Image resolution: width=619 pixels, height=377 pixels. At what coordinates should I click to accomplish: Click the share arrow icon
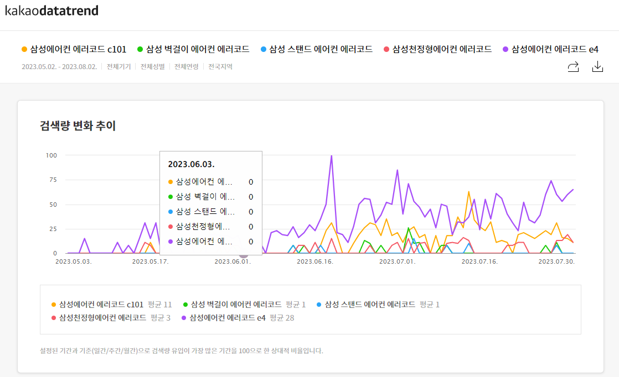coord(573,66)
